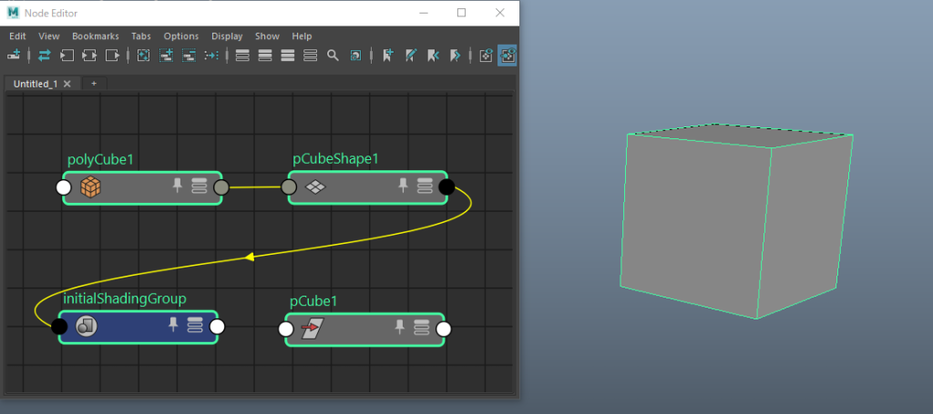933x414 pixels.
Task: Set all nodes to connected view mode
Action: tap(265, 56)
